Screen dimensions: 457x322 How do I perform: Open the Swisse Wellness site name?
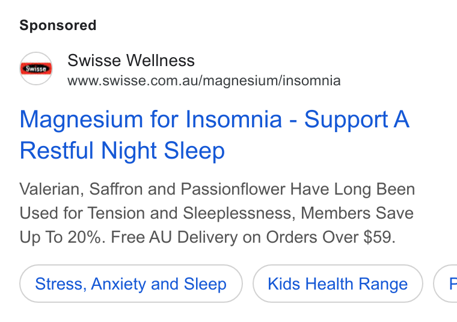(x=131, y=60)
